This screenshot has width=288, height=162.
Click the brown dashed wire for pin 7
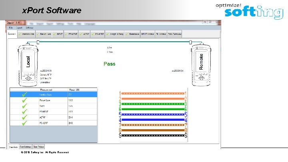coord(153,125)
